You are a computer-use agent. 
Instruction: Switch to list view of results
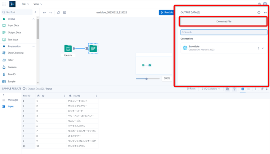[248, 89]
